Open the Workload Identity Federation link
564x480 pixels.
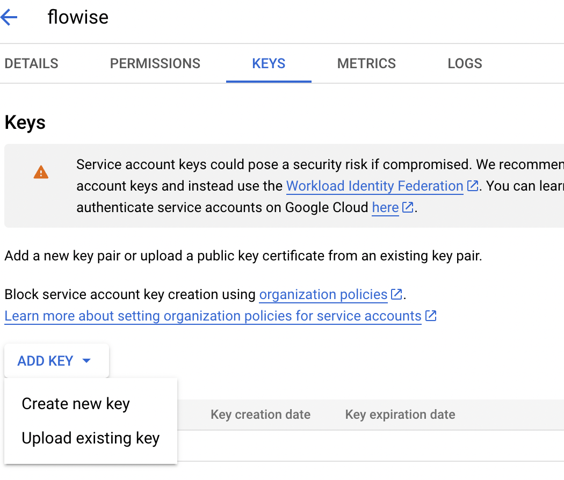coord(374,186)
